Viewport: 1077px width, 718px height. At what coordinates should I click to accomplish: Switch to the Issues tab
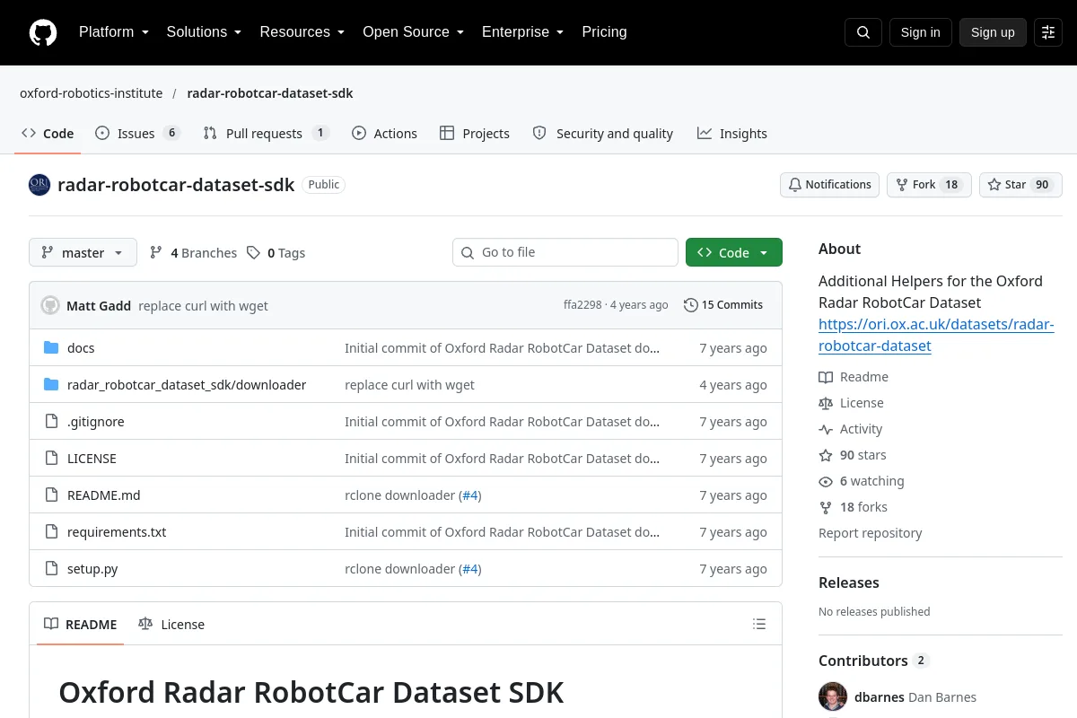[x=138, y=134]
